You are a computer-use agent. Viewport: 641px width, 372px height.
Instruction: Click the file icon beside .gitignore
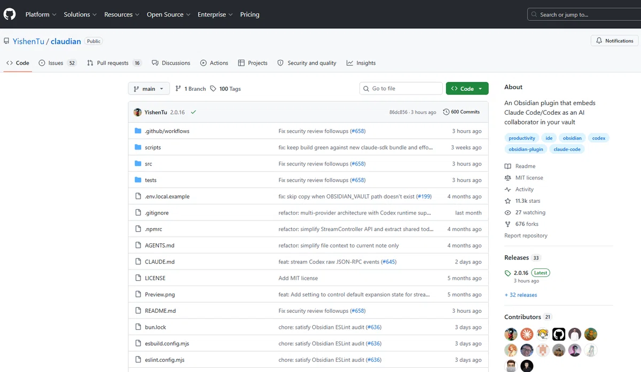138,213
